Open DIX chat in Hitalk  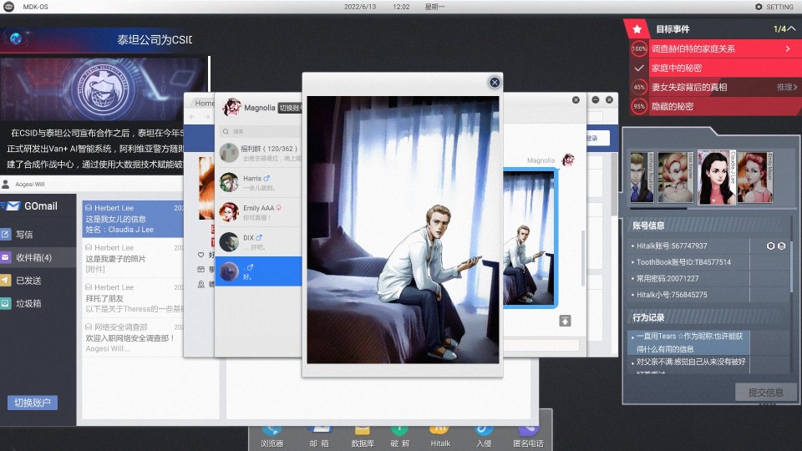click(x=259, y=242)
